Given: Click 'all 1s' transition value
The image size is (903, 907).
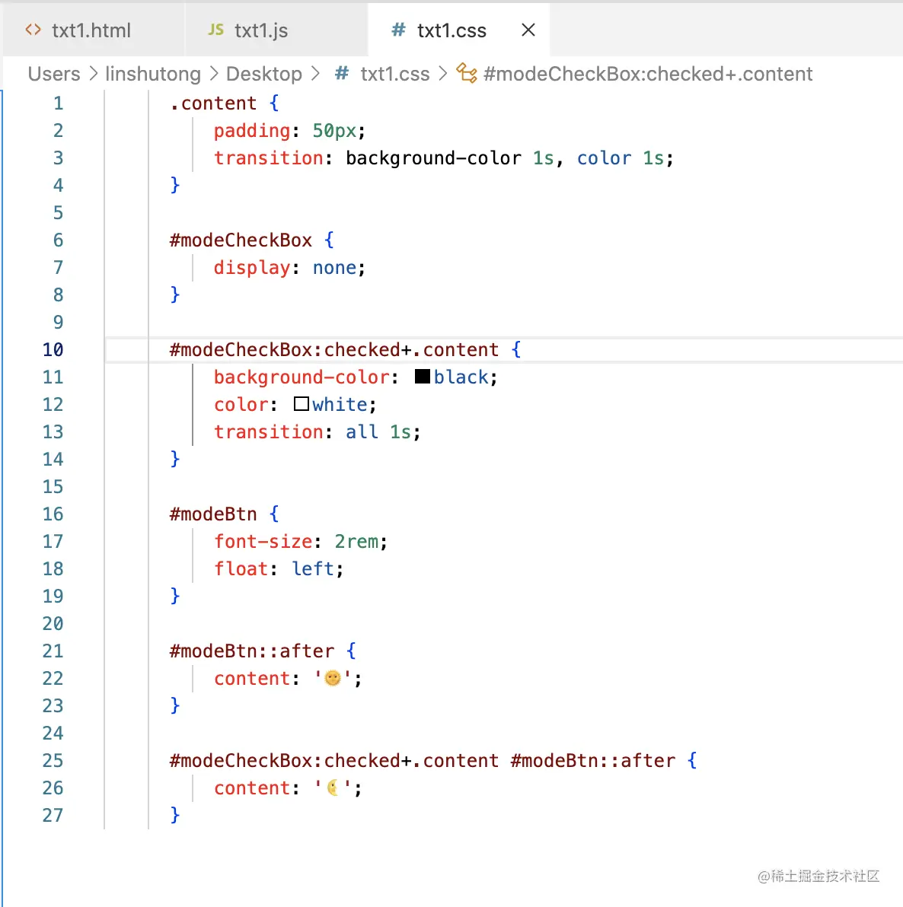Looking at the screenshot, I should tap(378, 431).
